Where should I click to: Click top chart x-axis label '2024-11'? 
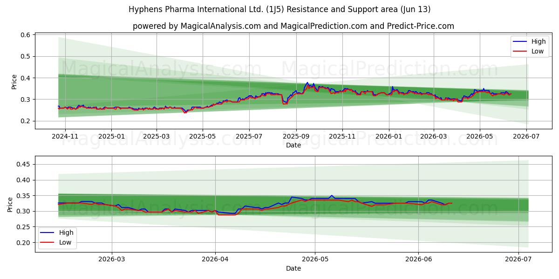coord(65,137)
